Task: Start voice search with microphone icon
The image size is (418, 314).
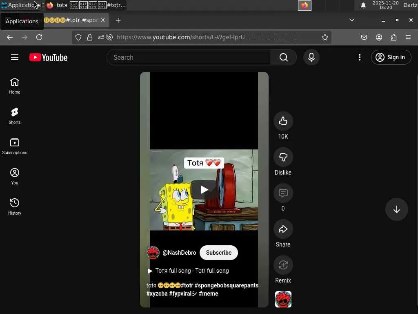Action: click(311, 57)
